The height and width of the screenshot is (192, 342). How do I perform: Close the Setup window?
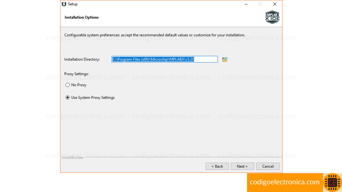tap(275, 4)
